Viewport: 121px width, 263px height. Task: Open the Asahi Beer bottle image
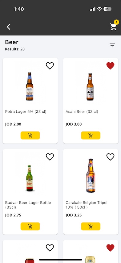tap(90, 87)
